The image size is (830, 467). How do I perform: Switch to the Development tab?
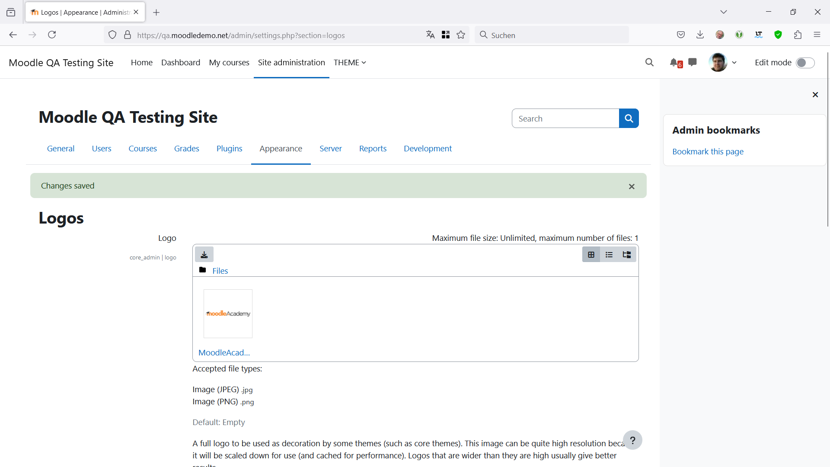(x=428, y=148)
